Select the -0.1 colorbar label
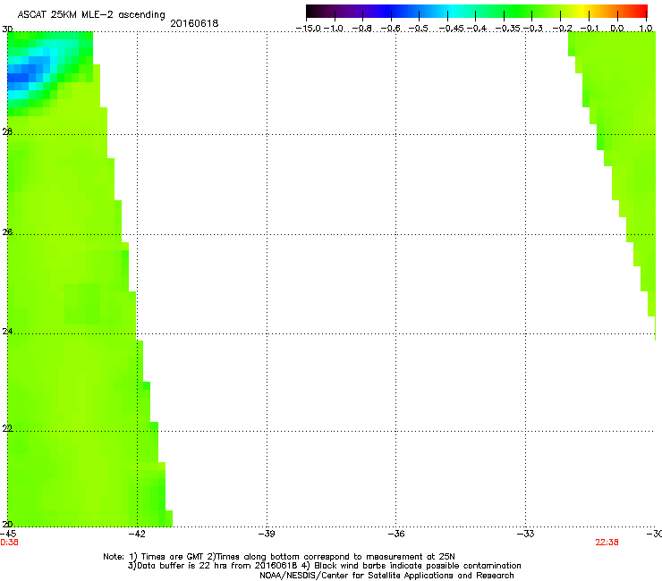 [x=590, y=29]
